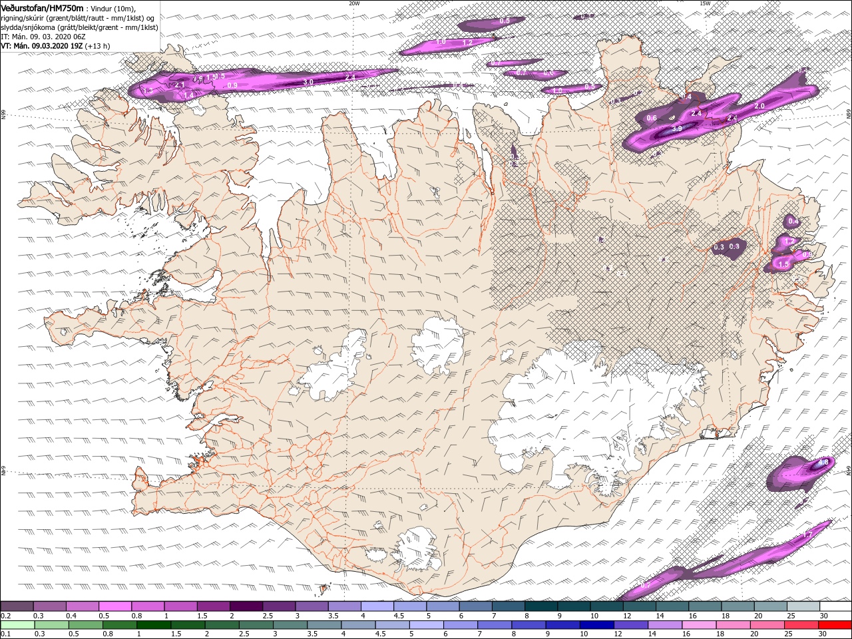Click the 'rigning/skúrir' legend description line

click(78, 17)
